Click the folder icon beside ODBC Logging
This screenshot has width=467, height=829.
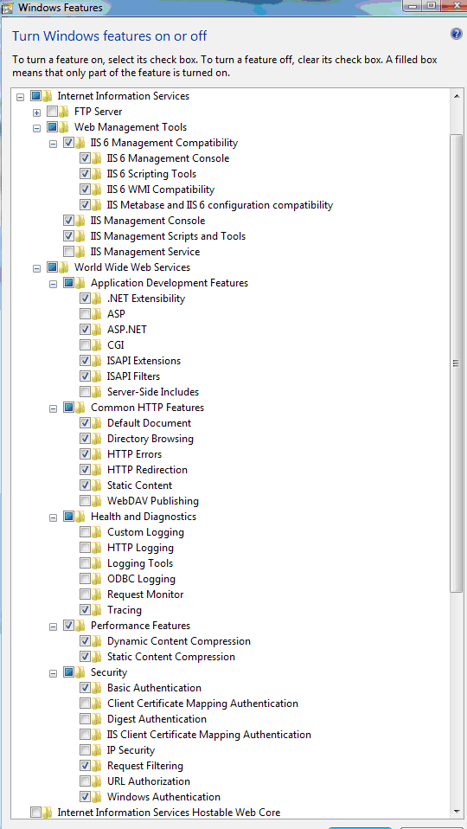97,579
